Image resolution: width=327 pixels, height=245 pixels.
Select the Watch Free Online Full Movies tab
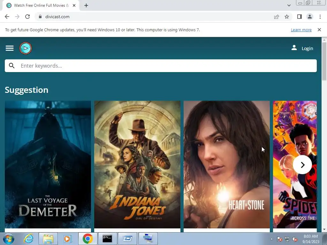pos(41,5)
